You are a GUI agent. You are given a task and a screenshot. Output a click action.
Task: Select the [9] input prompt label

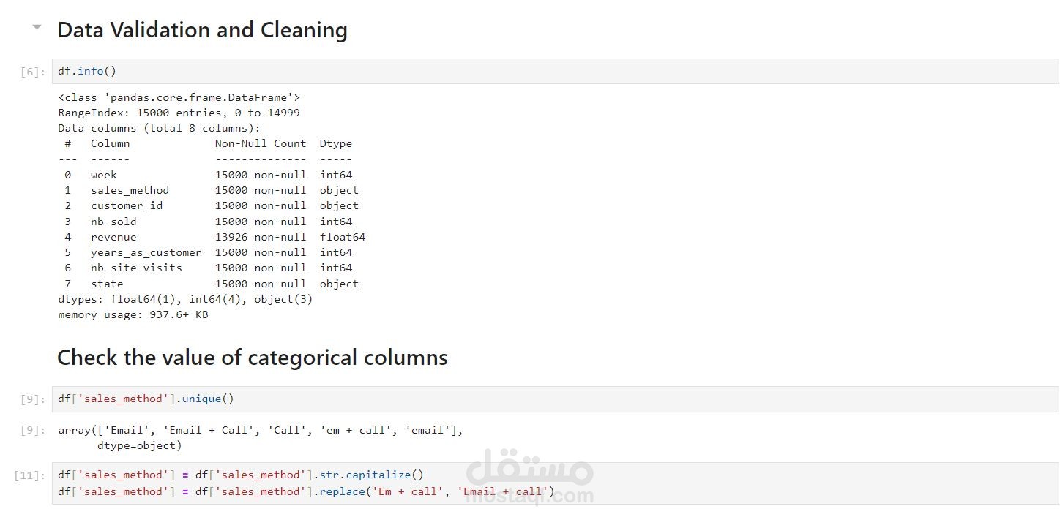tap(33, 399)
